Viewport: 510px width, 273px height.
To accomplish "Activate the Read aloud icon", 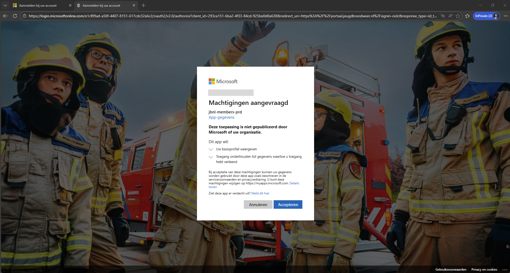I will point(450,16).
